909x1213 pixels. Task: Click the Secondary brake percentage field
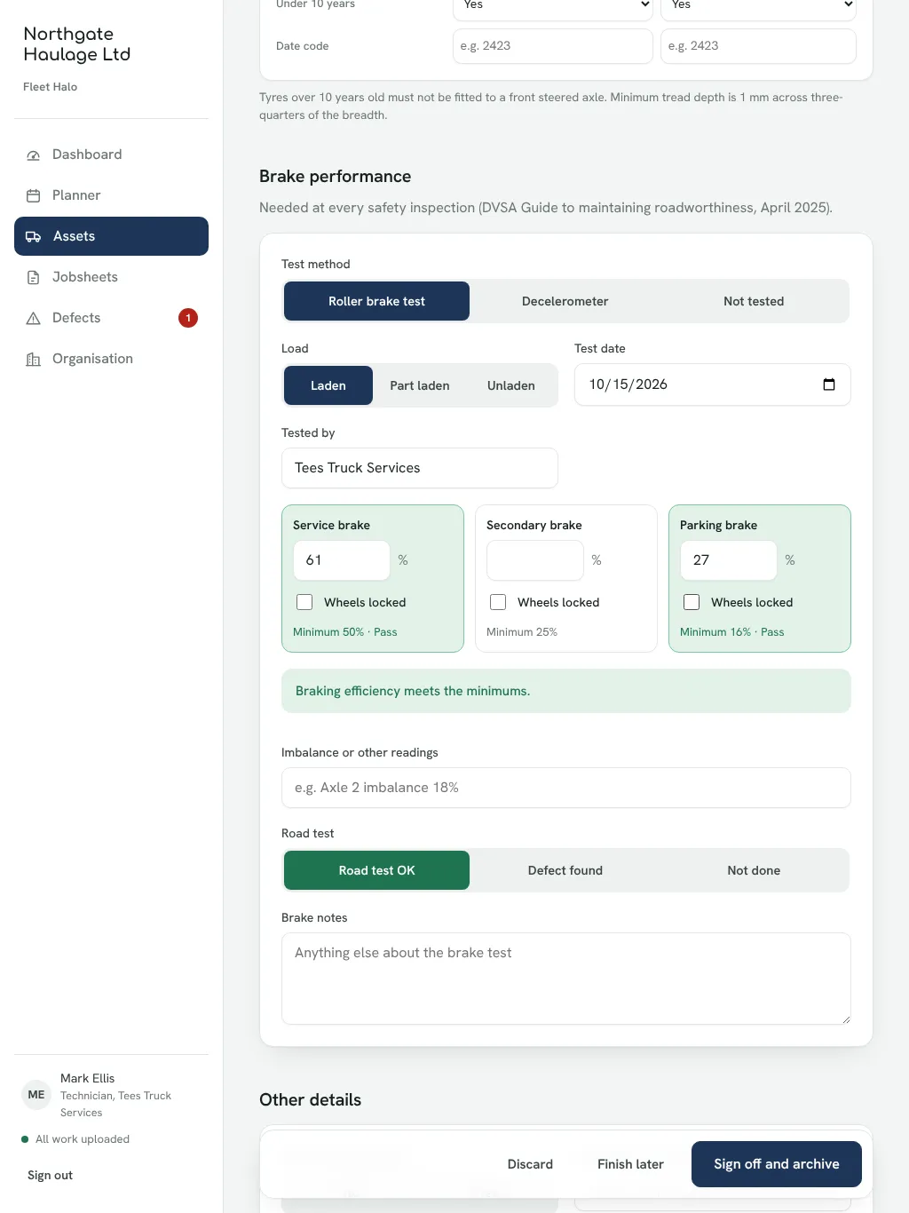[x=535, y=560]
